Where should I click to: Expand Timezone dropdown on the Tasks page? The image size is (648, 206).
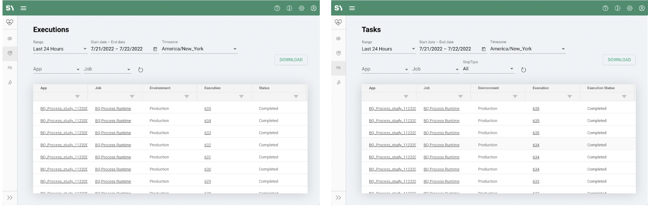click(527, 49)
